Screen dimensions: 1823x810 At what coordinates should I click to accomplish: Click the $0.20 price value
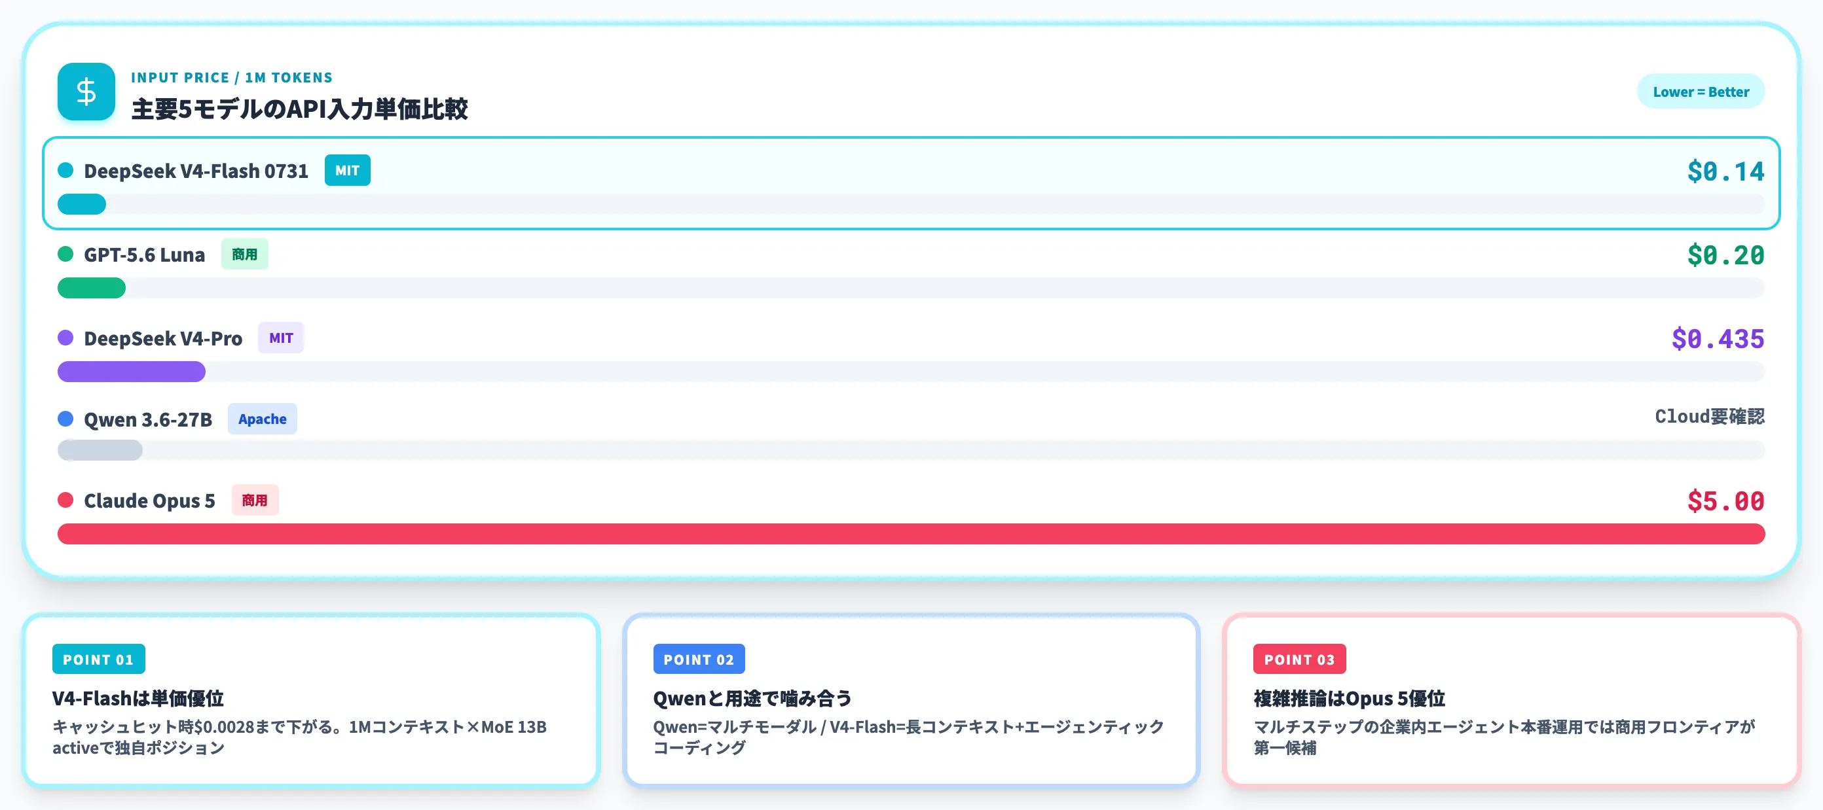pos(1725,255)
